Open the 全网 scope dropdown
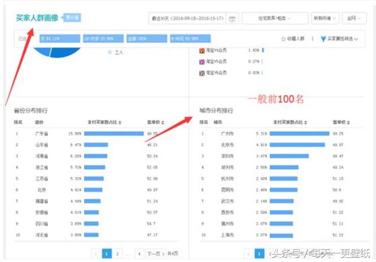 tap(354, 18)
